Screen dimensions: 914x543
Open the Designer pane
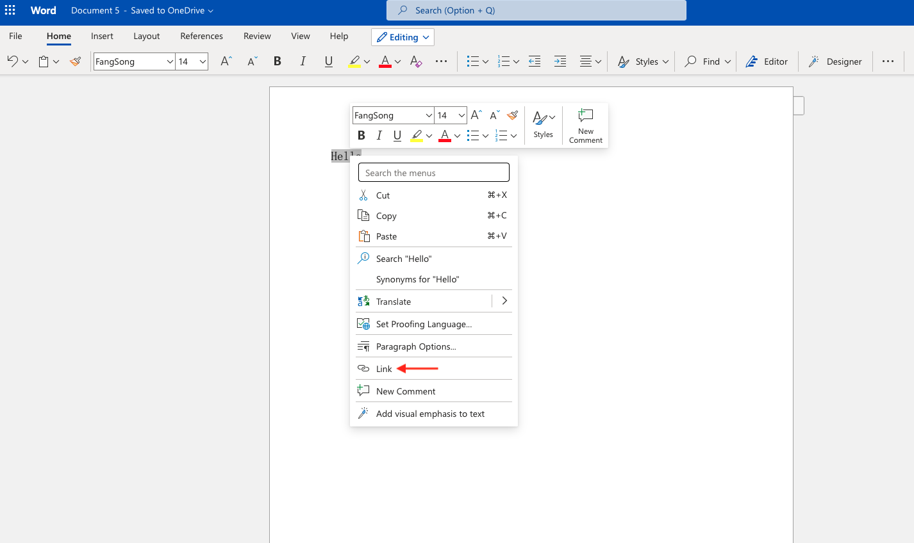[x=835, y=61]
